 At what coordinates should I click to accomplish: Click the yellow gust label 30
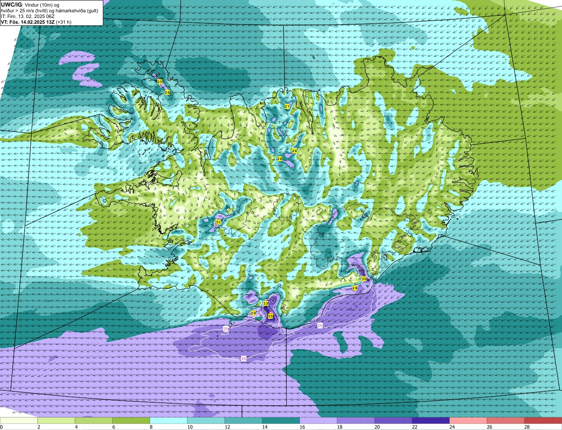[x=364, y=279]
